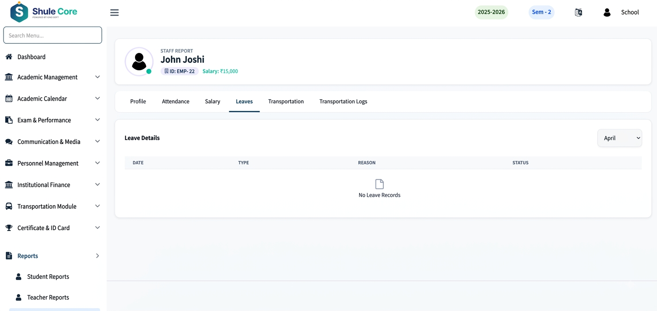Collapse the Reports section chevron
Screen dimensions: 657x311
(x=97, y=256)
